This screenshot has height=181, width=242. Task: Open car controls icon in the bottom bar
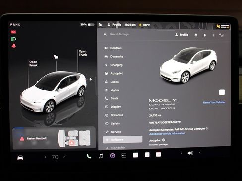[20, 158]
